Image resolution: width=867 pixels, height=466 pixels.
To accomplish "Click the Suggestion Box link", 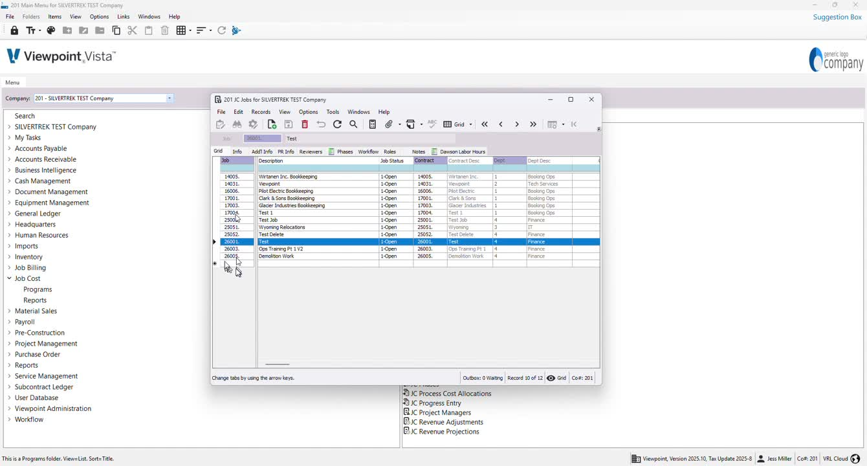I will point(837,17).
